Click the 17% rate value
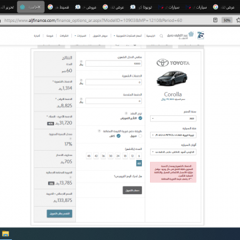Screen dimensions: 240x240 tap(68, 144)
